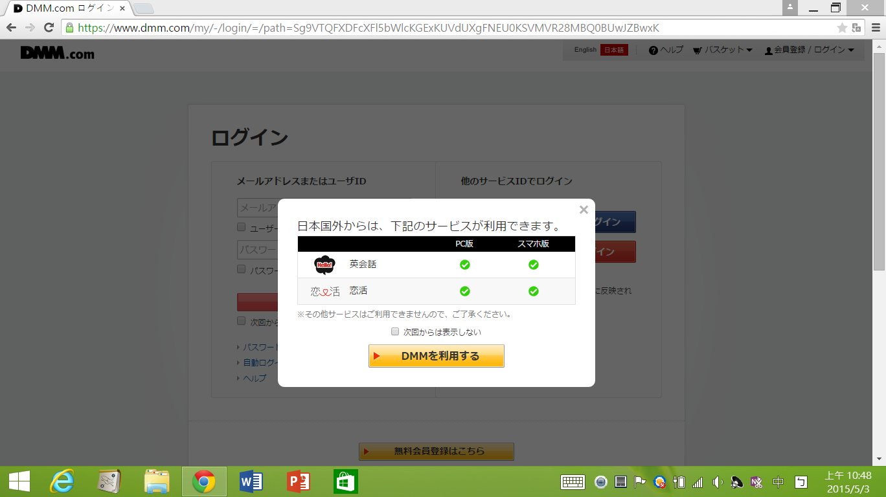
Task: Click the Action Center flag icon
Action: tap(640, 481)
